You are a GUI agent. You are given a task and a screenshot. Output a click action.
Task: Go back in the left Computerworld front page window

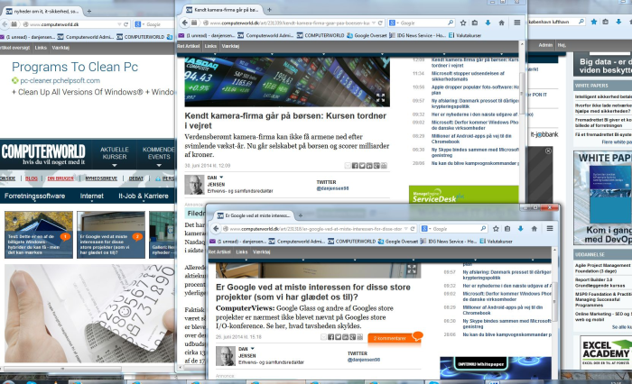[x=5, y=24]
